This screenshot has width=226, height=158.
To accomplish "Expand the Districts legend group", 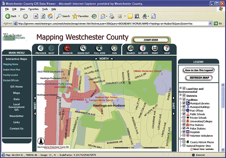I will [181, 95].
